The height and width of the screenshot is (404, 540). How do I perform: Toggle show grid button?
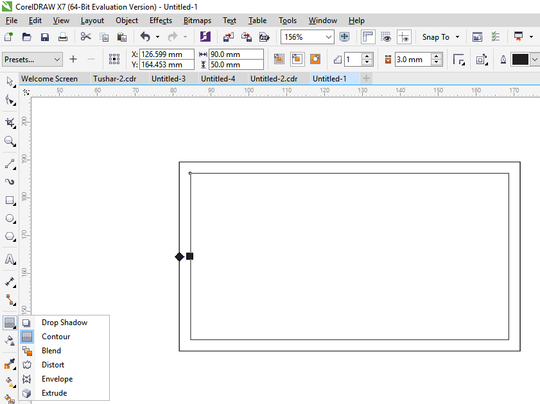click(386, 37)
